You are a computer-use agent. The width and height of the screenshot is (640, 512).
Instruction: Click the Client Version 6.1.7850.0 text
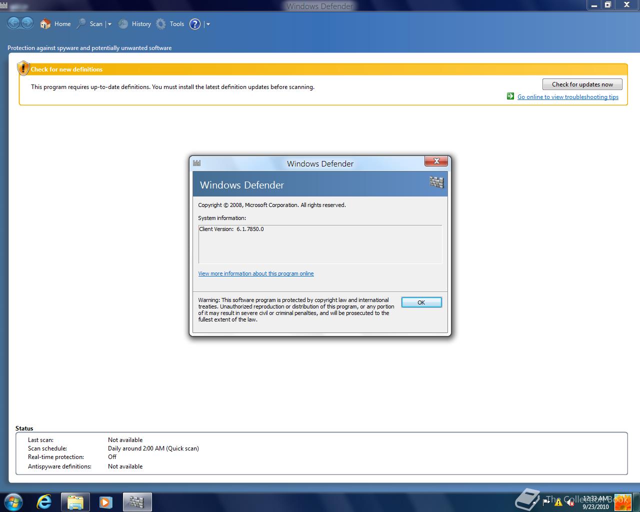(x=231, y=229)
